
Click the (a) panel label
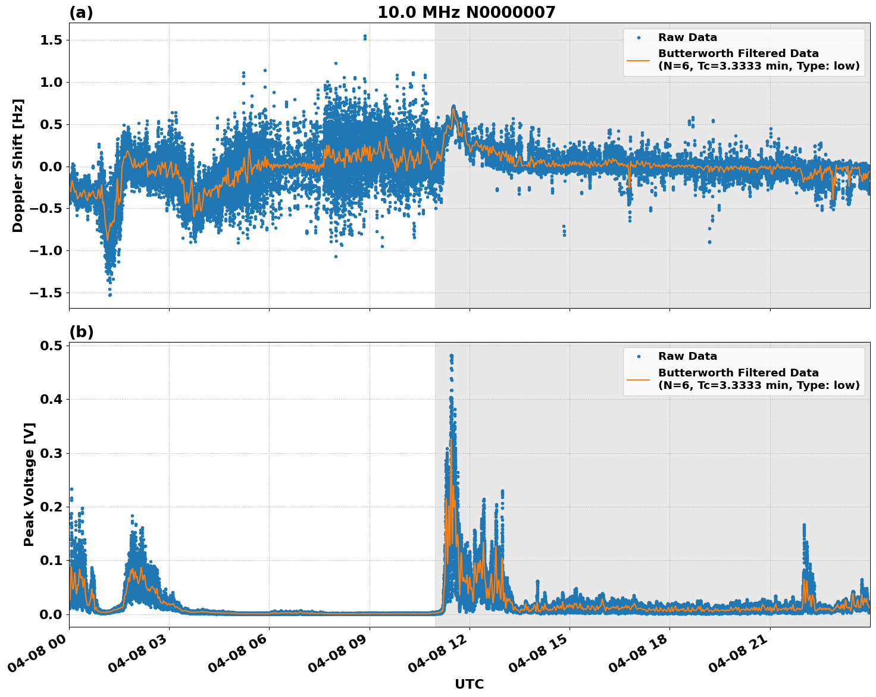[x=81, y=12]
